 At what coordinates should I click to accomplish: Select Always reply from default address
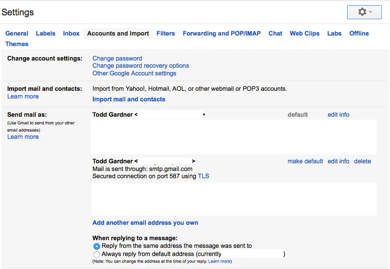(97, 255)
